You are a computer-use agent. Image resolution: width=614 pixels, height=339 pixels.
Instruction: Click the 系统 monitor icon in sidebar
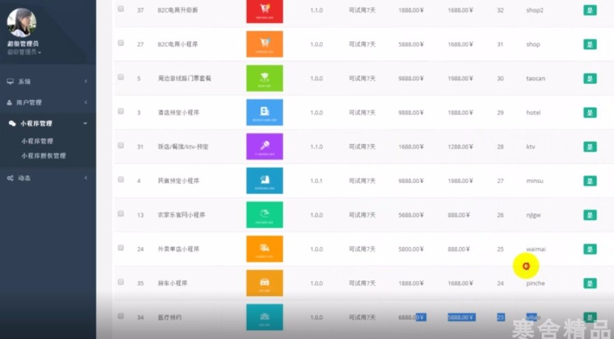coord(10,81)
